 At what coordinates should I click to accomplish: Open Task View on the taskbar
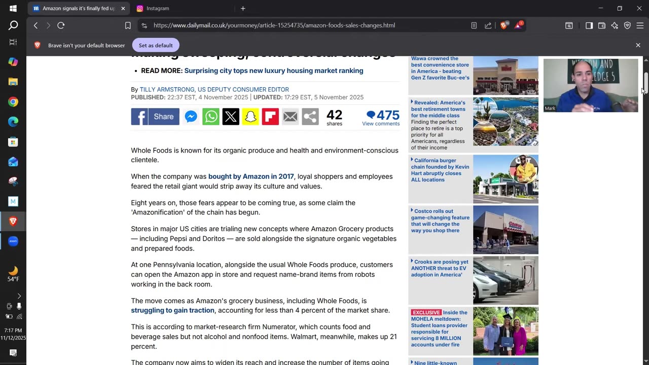coord(13,42)
